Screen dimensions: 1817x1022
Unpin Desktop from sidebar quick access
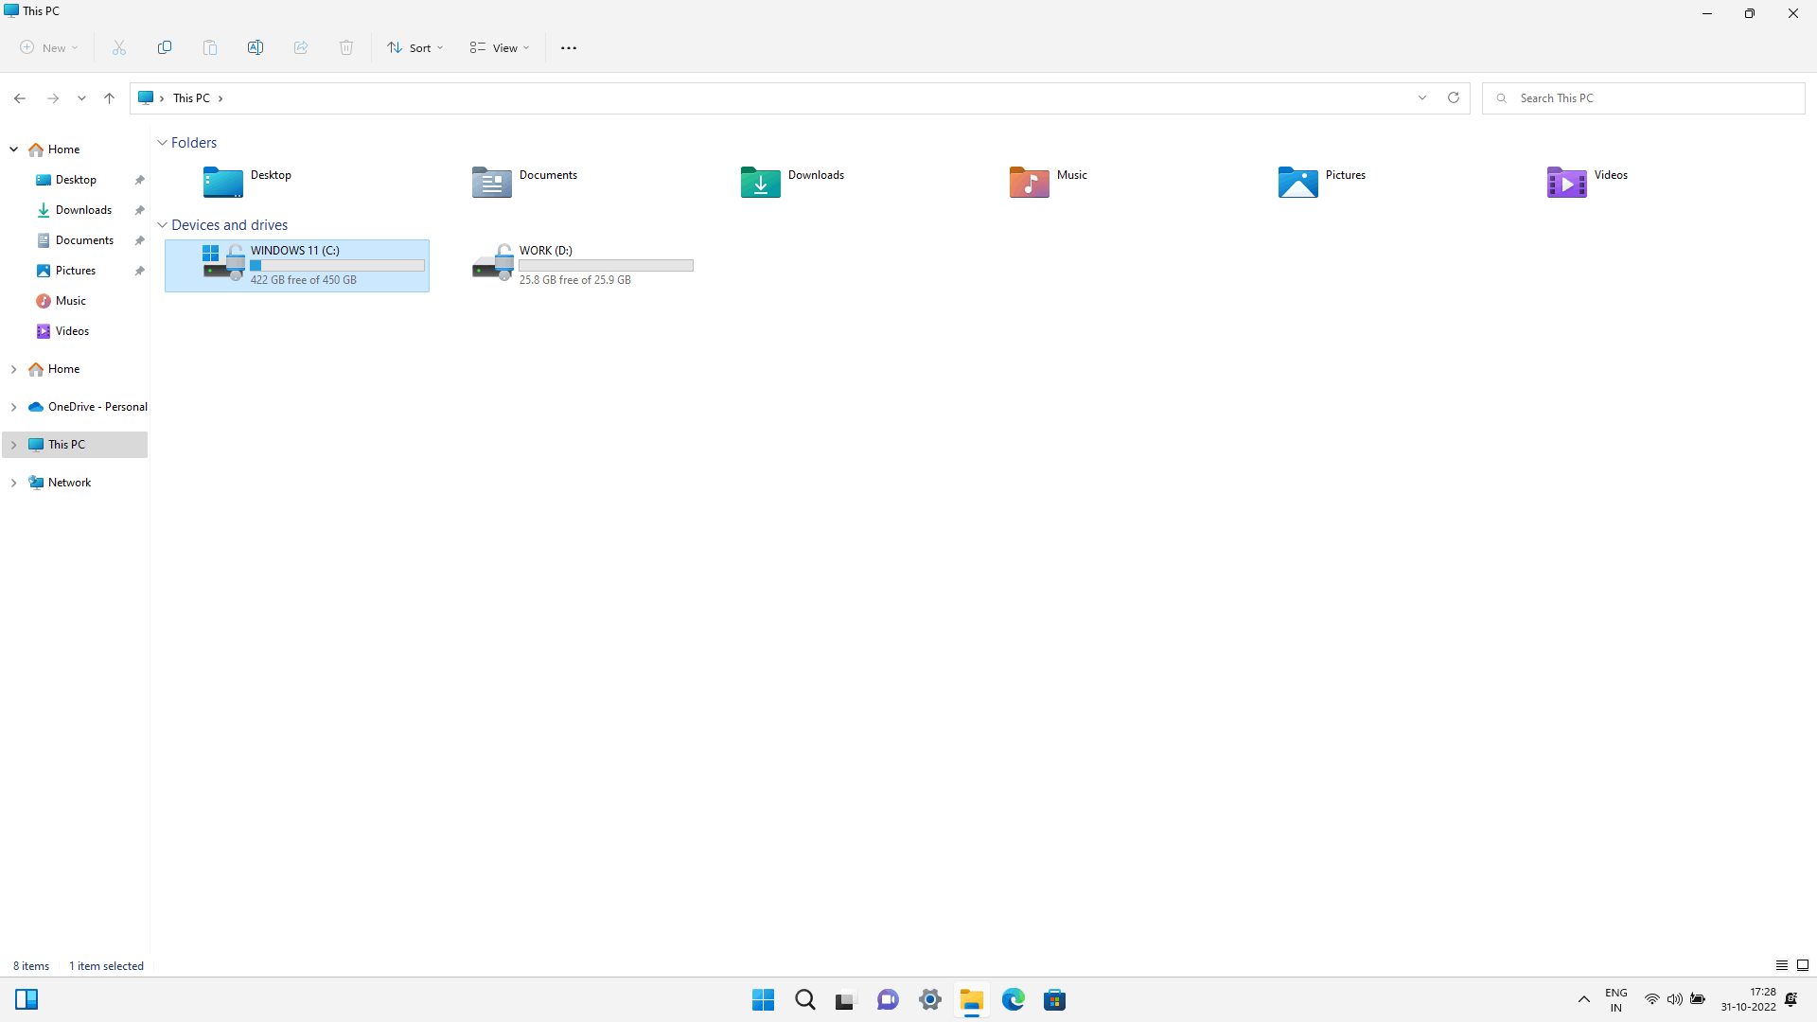click(x=139, y=180)
